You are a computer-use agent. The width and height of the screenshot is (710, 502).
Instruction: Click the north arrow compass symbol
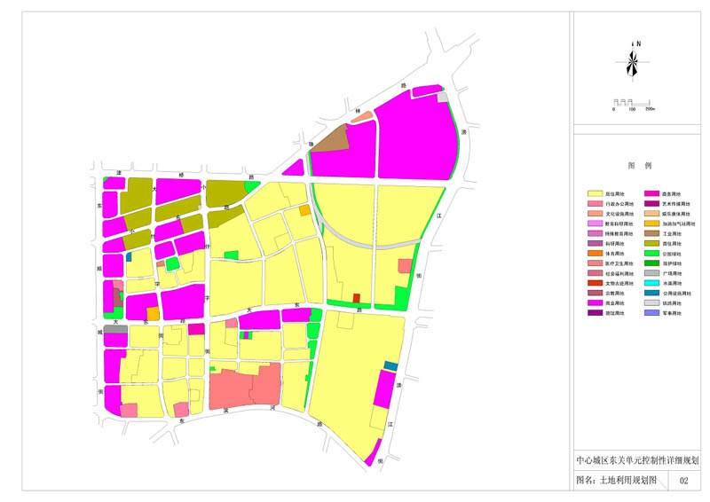631,61
